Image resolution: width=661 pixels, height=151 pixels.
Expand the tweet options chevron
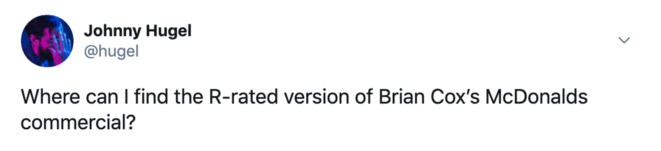624,40
